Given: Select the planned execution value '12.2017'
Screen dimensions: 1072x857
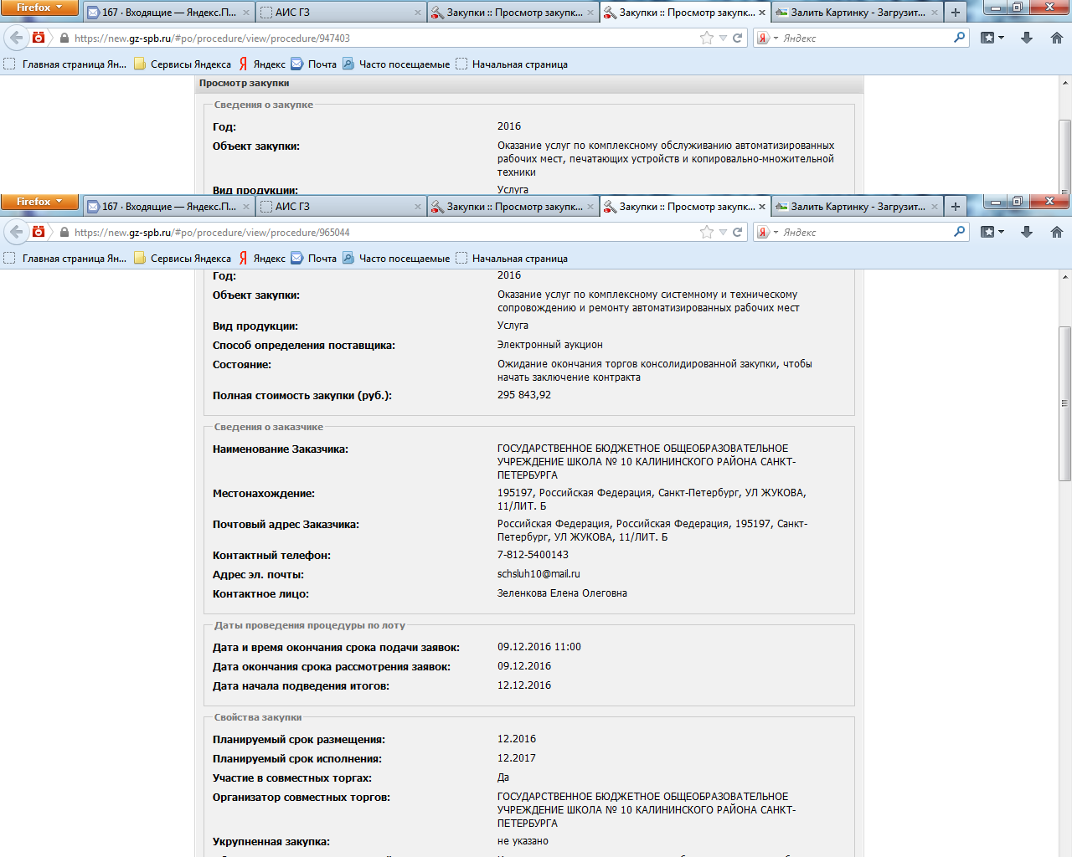Looking at the screenshot, I should (x=517, y=758).
